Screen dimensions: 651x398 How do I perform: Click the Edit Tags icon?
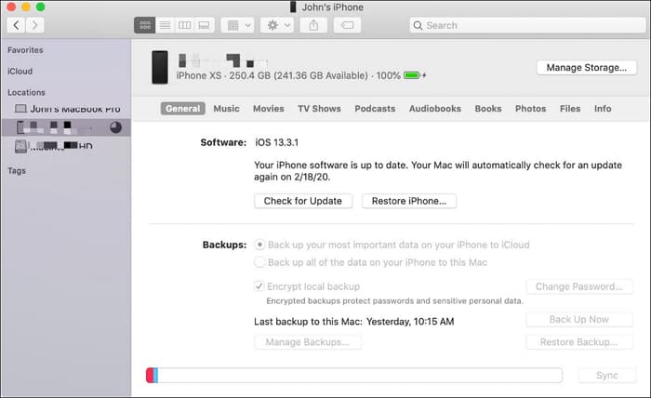click(x=347, y=25)
